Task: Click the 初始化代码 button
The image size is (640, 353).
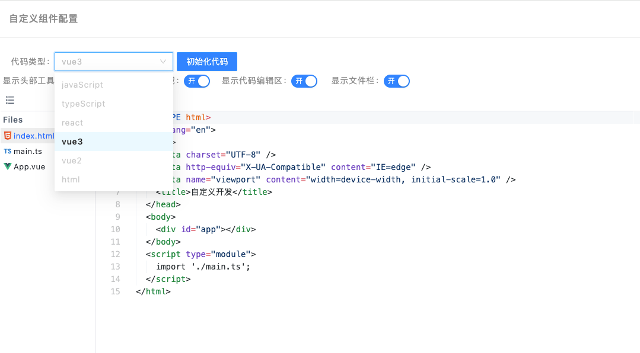Action: pos(207,62)
